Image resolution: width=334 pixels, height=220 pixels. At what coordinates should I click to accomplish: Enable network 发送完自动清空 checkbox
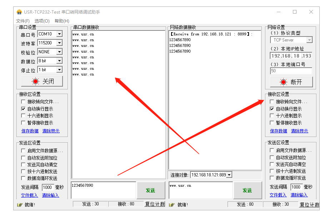pyautogui.click(x=272, y=164)
